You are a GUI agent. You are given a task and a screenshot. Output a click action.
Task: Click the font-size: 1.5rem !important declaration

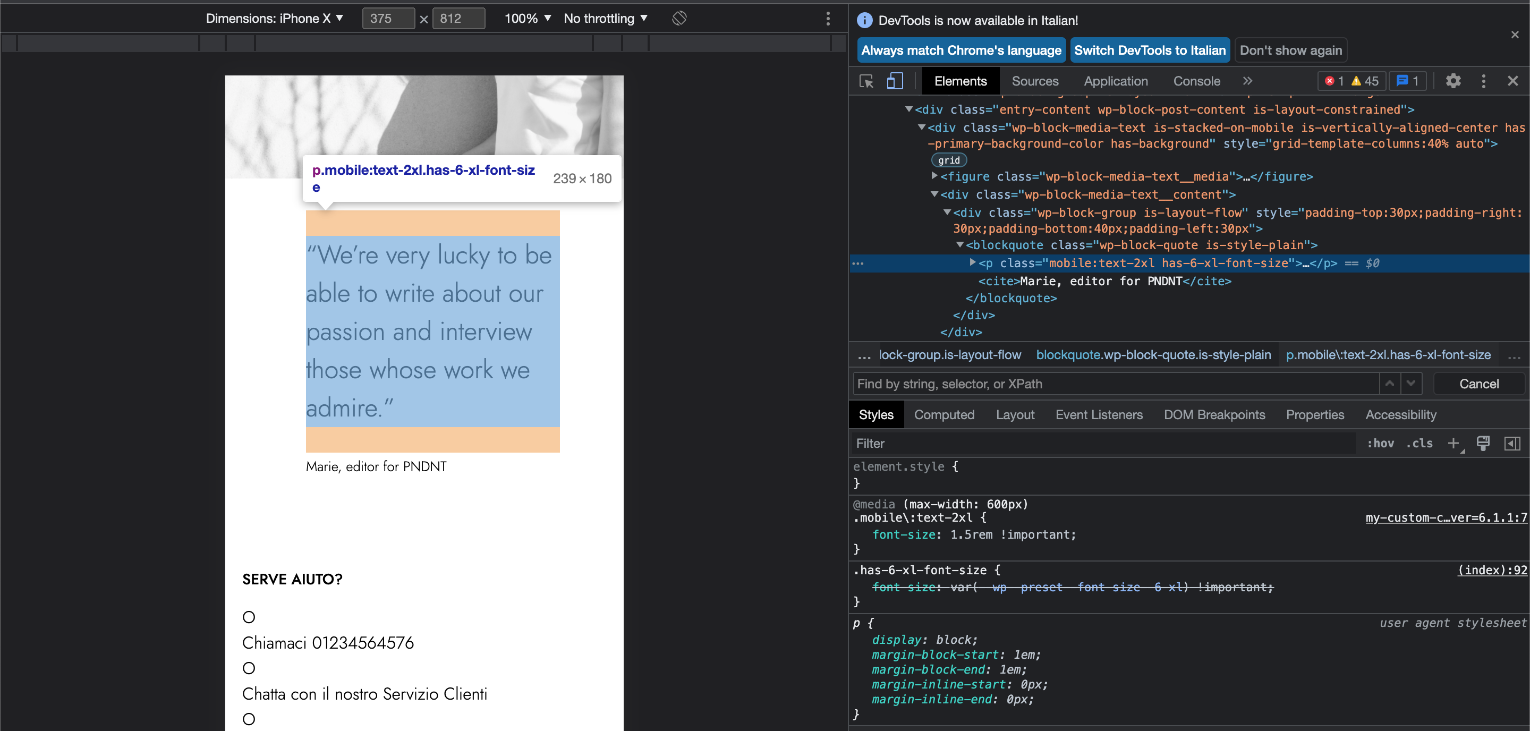[x=973, y=534]
